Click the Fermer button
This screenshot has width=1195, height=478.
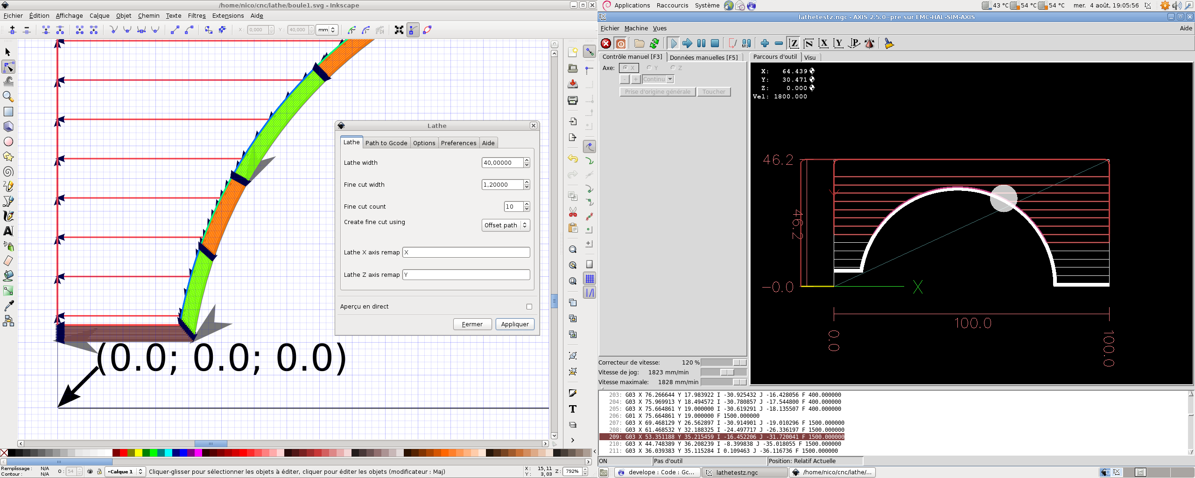coord(472,324)
